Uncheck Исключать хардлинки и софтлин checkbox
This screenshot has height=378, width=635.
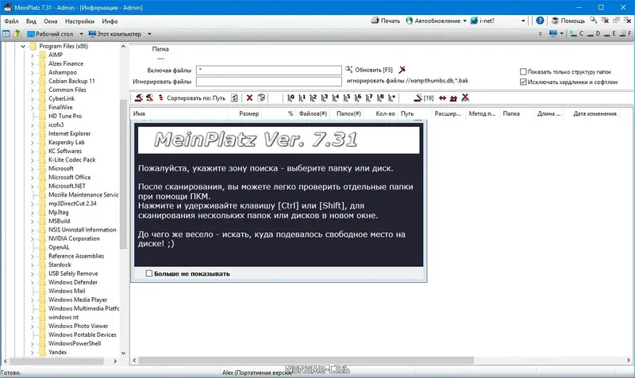[x=523, y=82]
